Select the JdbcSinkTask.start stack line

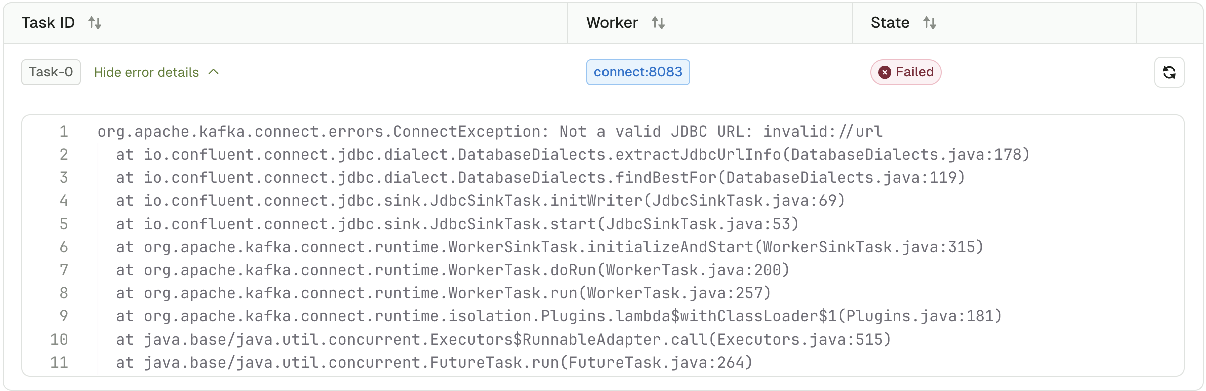point(457,224)
